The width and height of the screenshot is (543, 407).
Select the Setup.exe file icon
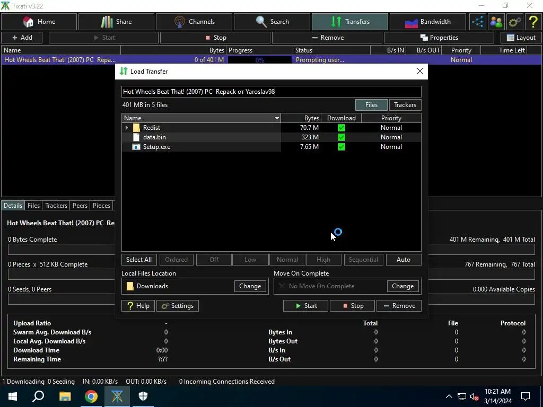tap(136, 147)
